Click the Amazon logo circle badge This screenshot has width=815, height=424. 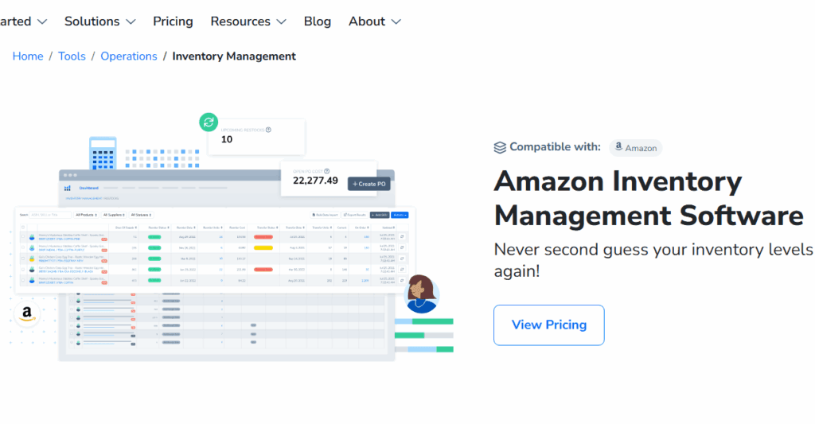point(27,313)
